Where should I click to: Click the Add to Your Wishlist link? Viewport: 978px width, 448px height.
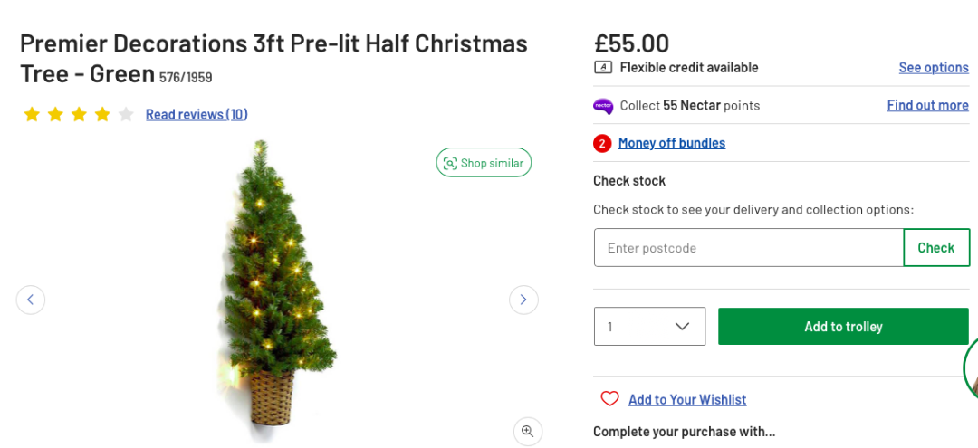(x=687, y=399)
